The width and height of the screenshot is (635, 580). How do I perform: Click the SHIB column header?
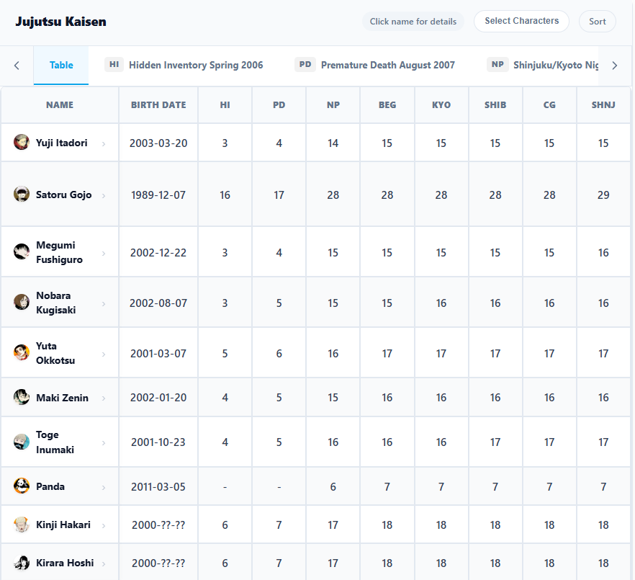(495, 105)
